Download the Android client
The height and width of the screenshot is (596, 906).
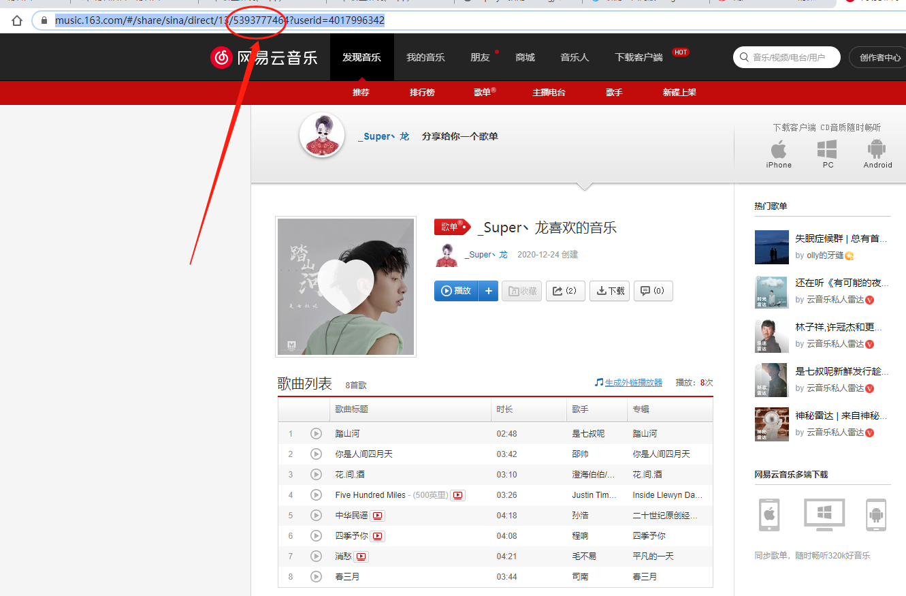tap(877, 155)
